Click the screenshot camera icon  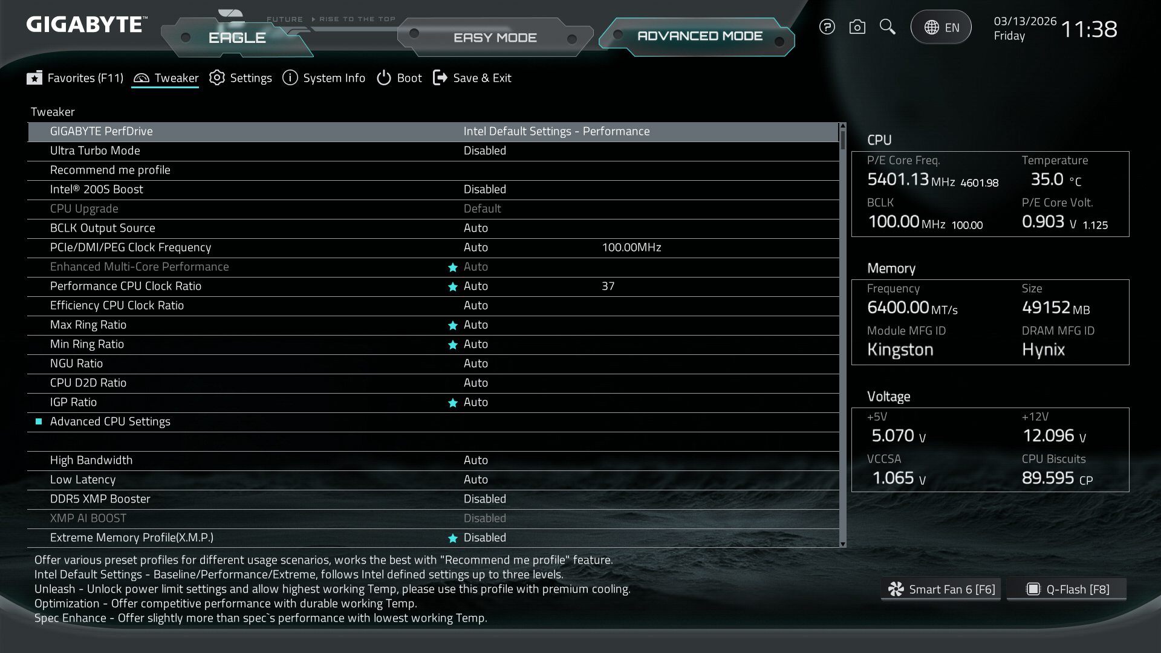tap(857, 27)
